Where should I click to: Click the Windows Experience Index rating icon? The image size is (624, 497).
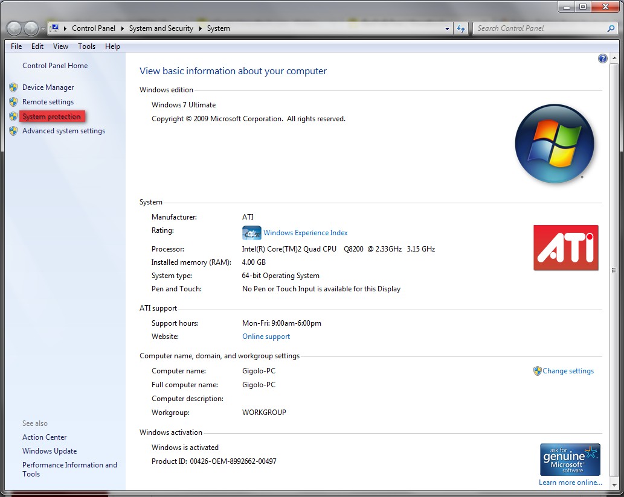251,233
